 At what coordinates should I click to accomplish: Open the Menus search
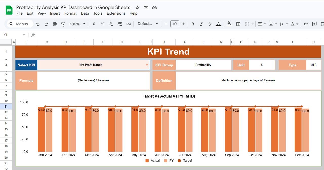point(19,24)
